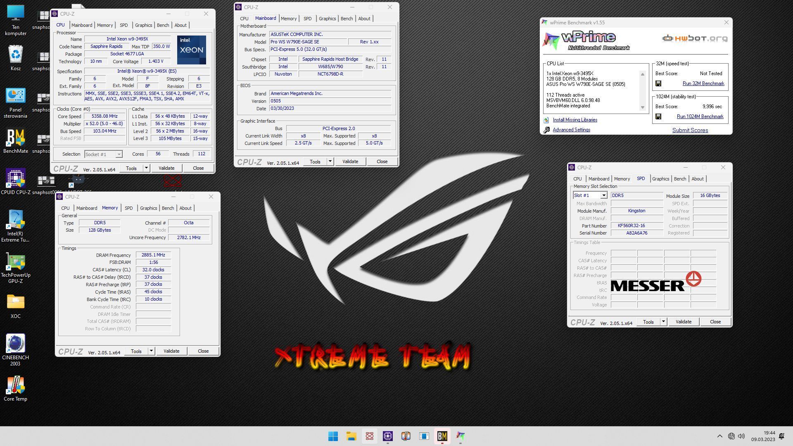Open Tools dropdown arrow in Memory window
The width and height of the screenshot is (793, 446).
click(x=151, y=351)
